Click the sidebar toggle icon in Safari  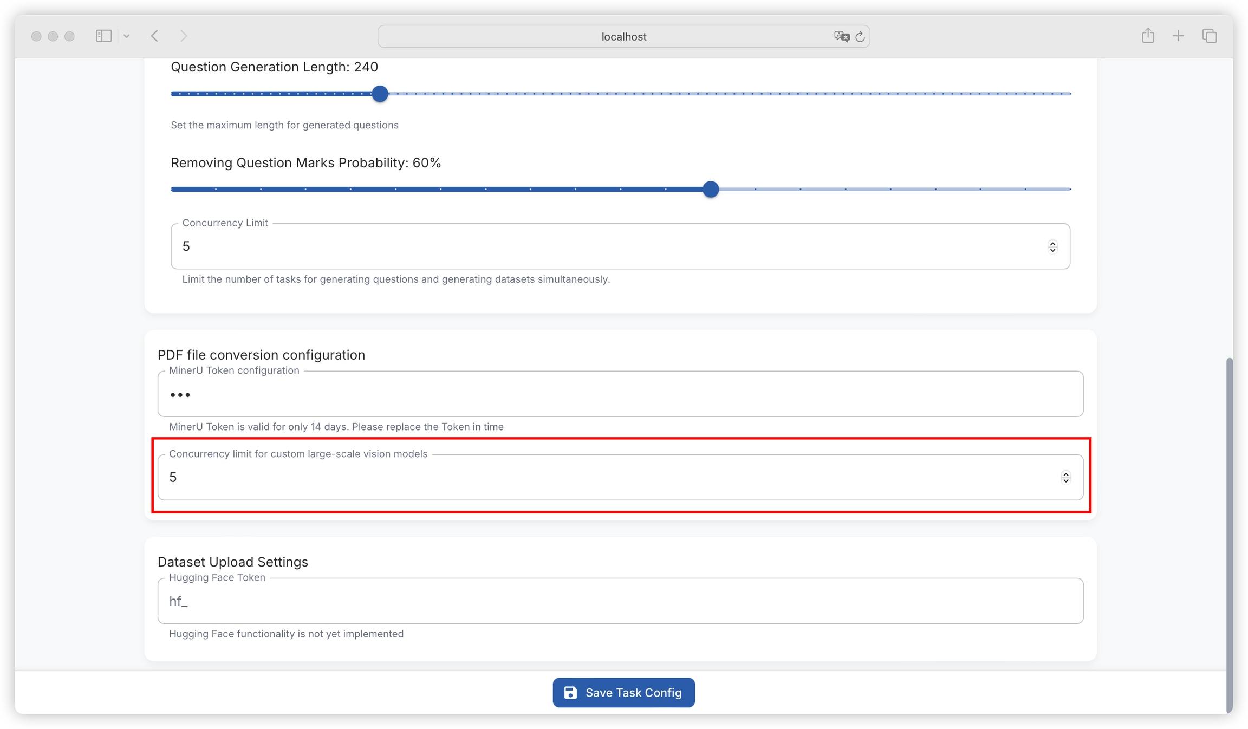point(103,36)
